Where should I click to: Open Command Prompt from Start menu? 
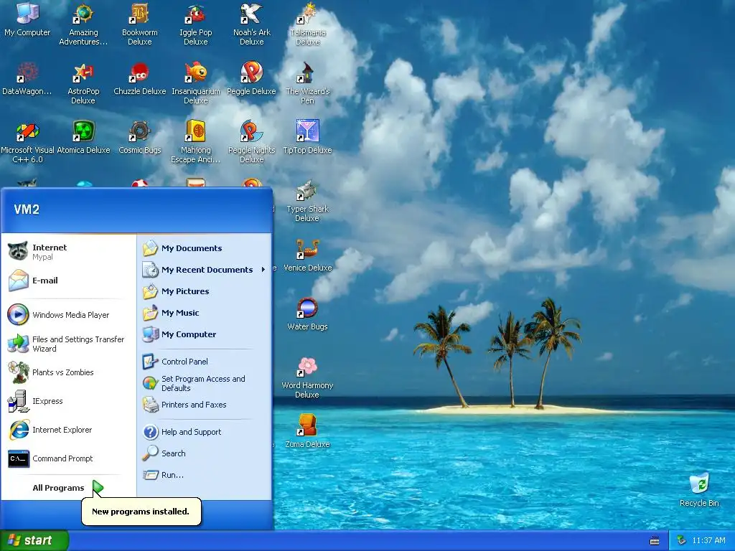coord(68,458)
